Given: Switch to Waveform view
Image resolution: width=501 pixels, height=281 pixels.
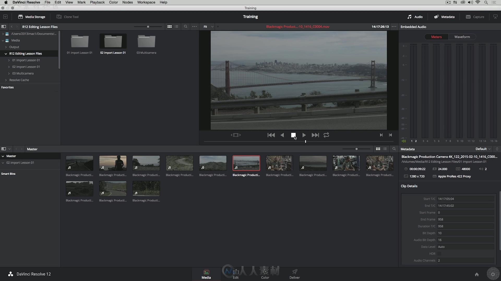Looking at the screenshot, I should [x=462, y=37].
